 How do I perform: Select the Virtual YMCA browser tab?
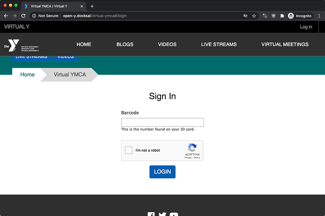pyautogui.click(x=54, y=7)
